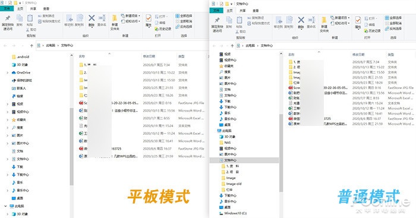Click the 历史记录 icon in the left window ribbon
This screenshot has width=416, height=218.
(x=163, y=29)
